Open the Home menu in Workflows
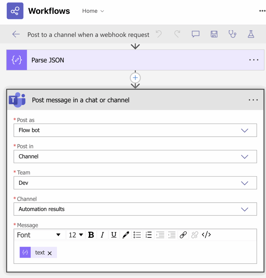The width and height of the screenshot is (266, 278). (x=93, y=11)
